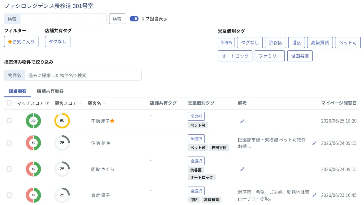Click the 港区 tag in 査定 優子's row
The image size is (364, 205).
pos(194,200)
